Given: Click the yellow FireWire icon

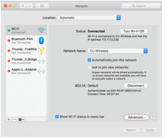Looking at the screenshot, I should tap(41, 51).
